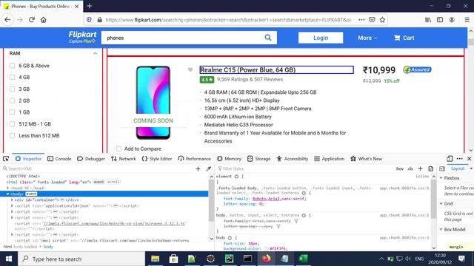Expand the head node in the markup tree
The height and width of the screenshot is (266, 474).
8,188
